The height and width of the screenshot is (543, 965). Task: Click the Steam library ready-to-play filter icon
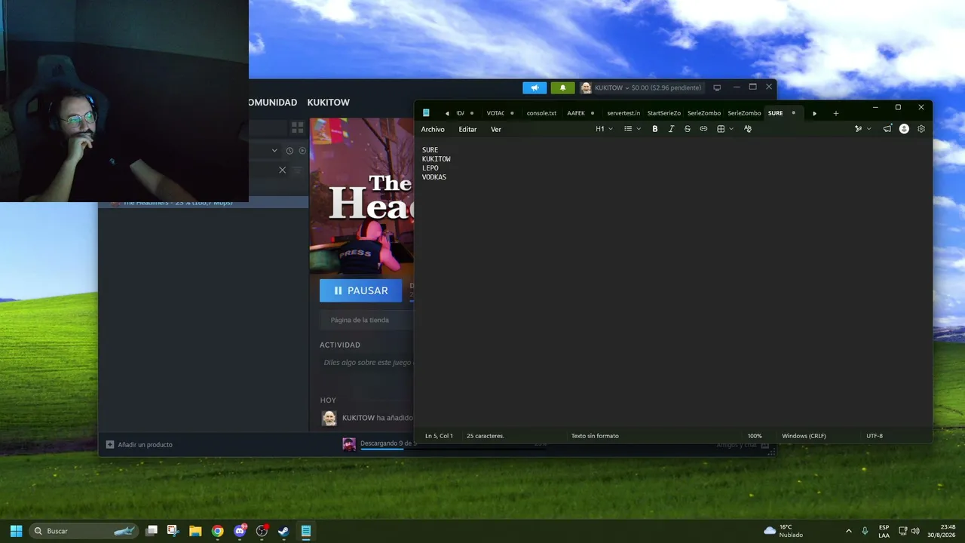coord(303,151)
